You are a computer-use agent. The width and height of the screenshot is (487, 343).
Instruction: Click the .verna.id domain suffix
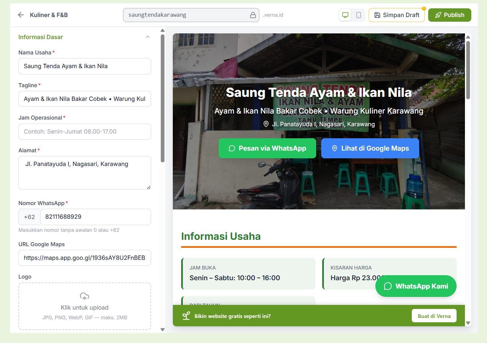[273, 15]
